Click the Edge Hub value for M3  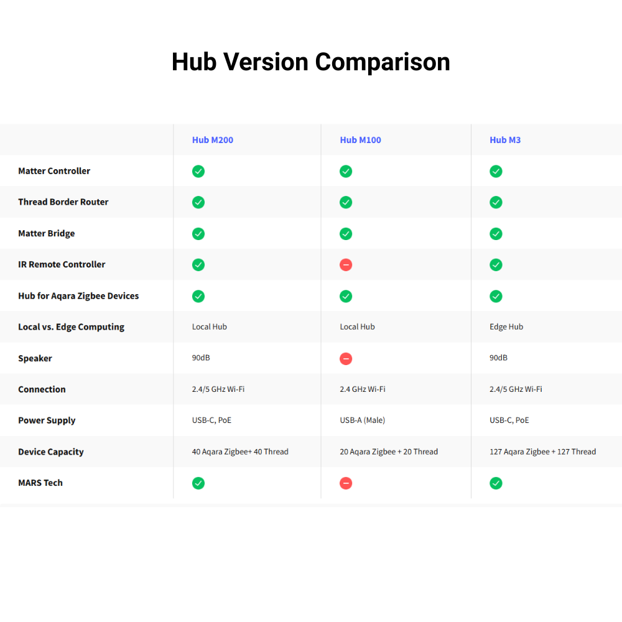click(x=506, y=327)
